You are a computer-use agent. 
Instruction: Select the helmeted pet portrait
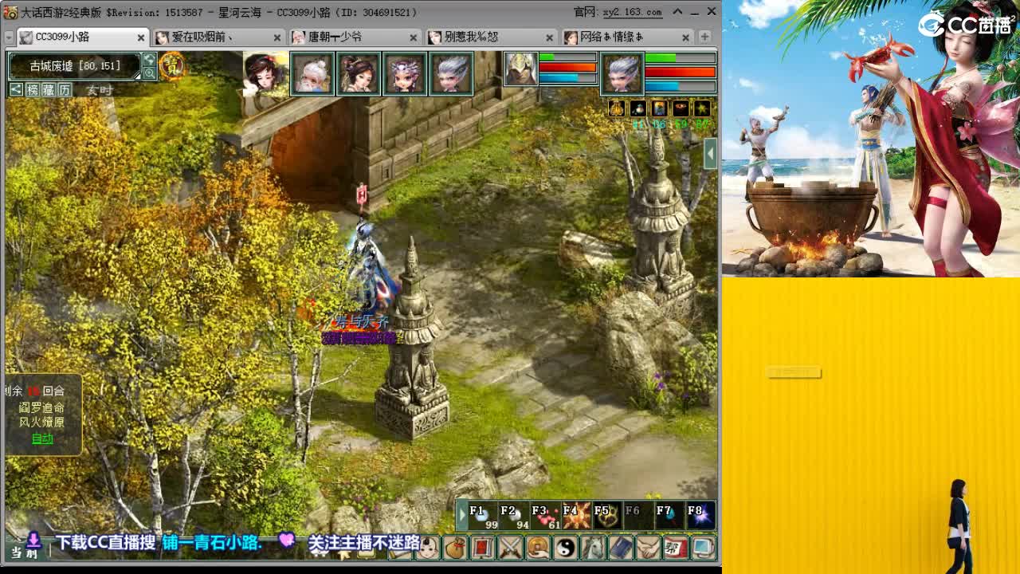pyautogui.click(x=520, y=70)
